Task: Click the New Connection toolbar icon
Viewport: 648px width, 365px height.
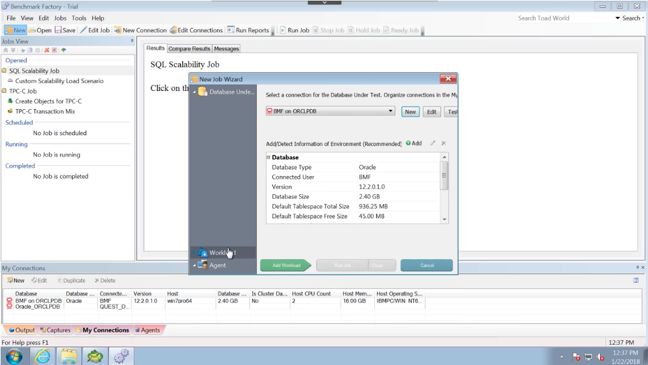Action: pyautogui.click(x=118, y=31)
